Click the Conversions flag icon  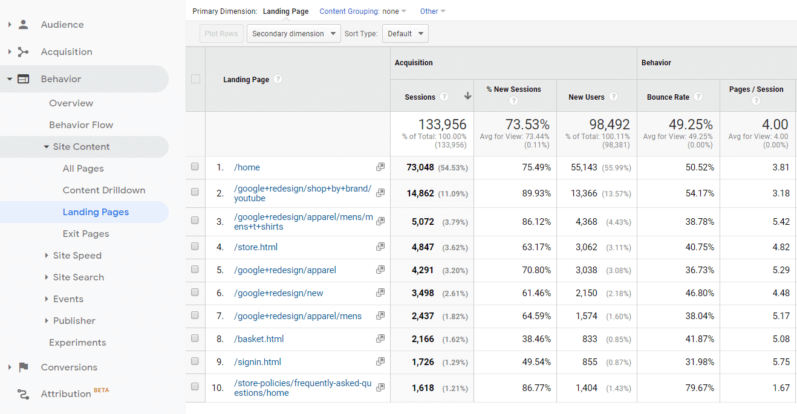pyautogui.click(x=24, y=367)
